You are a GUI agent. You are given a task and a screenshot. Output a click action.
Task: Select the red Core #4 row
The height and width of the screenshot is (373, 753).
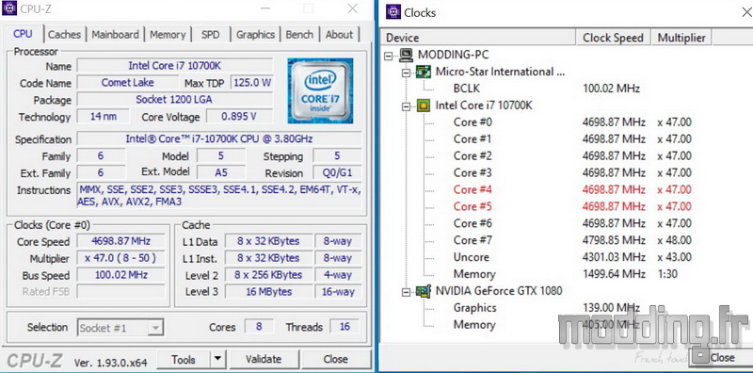(572, 189)
